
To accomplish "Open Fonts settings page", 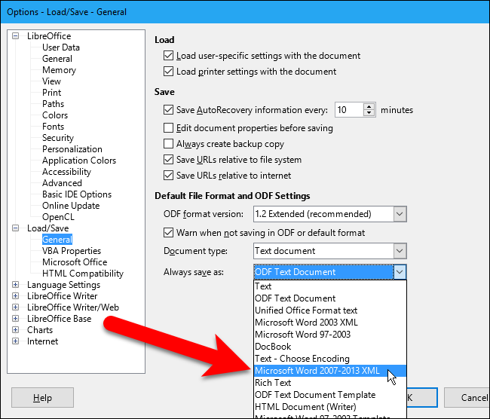I will 53,127.
